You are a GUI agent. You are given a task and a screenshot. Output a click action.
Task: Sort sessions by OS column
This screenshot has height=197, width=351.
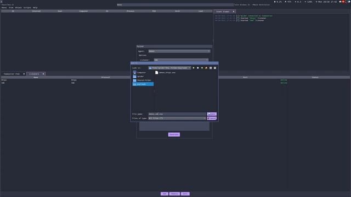click(x=107, y=11)
